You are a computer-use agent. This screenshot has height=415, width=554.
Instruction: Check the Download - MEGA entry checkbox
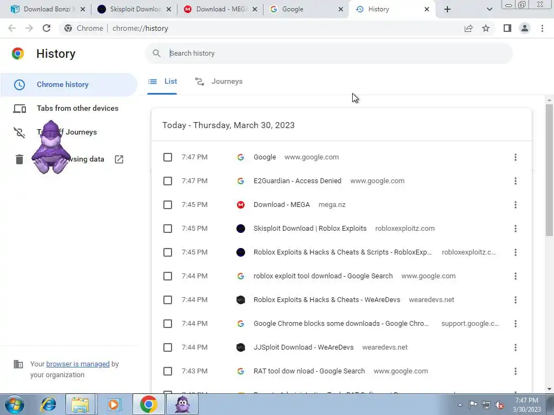(168, 205)
